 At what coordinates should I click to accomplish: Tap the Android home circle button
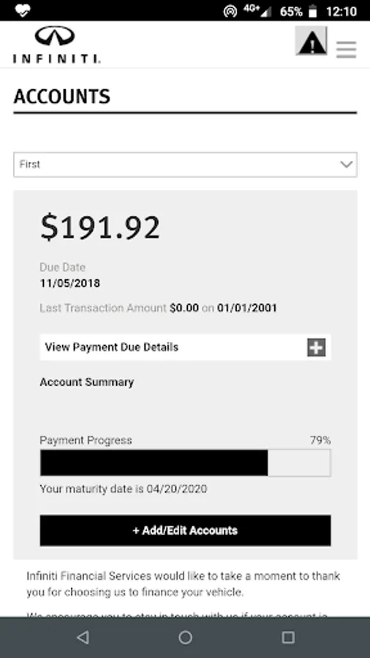(x=185, y=638)
